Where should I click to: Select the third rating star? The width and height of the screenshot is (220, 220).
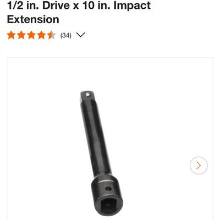pos(31,35)
